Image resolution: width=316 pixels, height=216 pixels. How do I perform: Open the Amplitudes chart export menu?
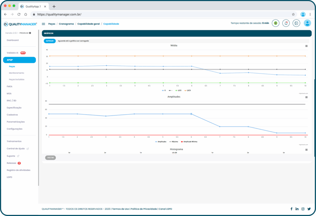tap(306, 97)
